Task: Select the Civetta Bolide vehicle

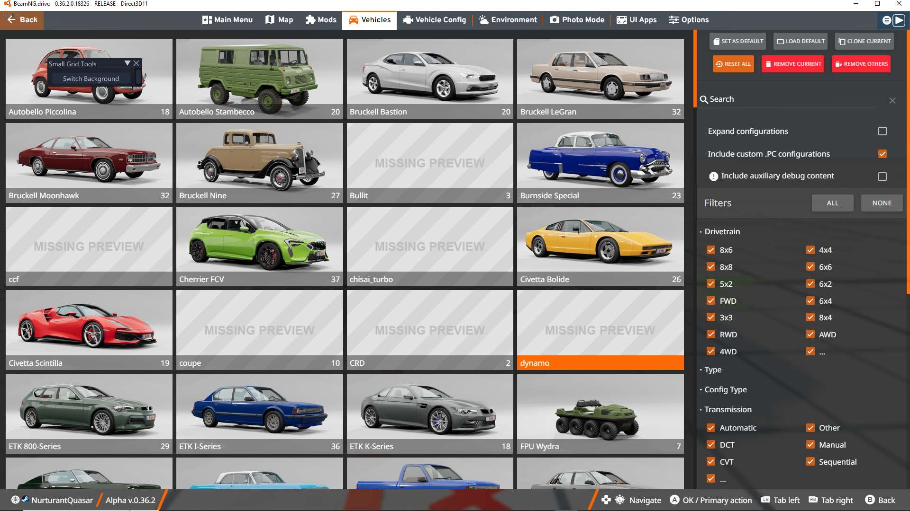Action: point(600,247)
